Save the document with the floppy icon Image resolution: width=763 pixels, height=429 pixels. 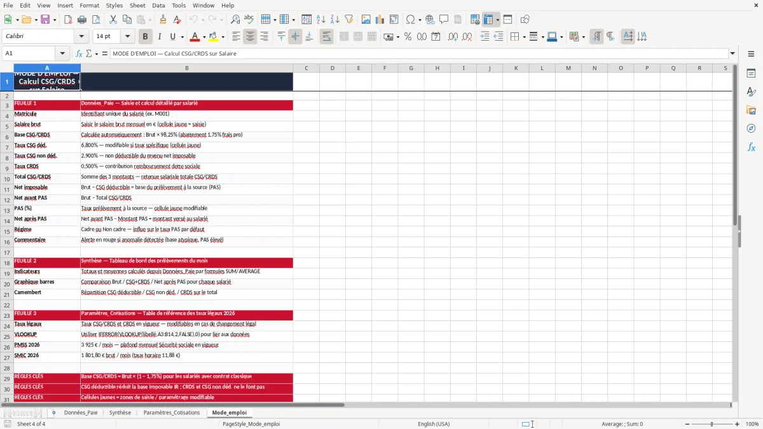point(45,20)
